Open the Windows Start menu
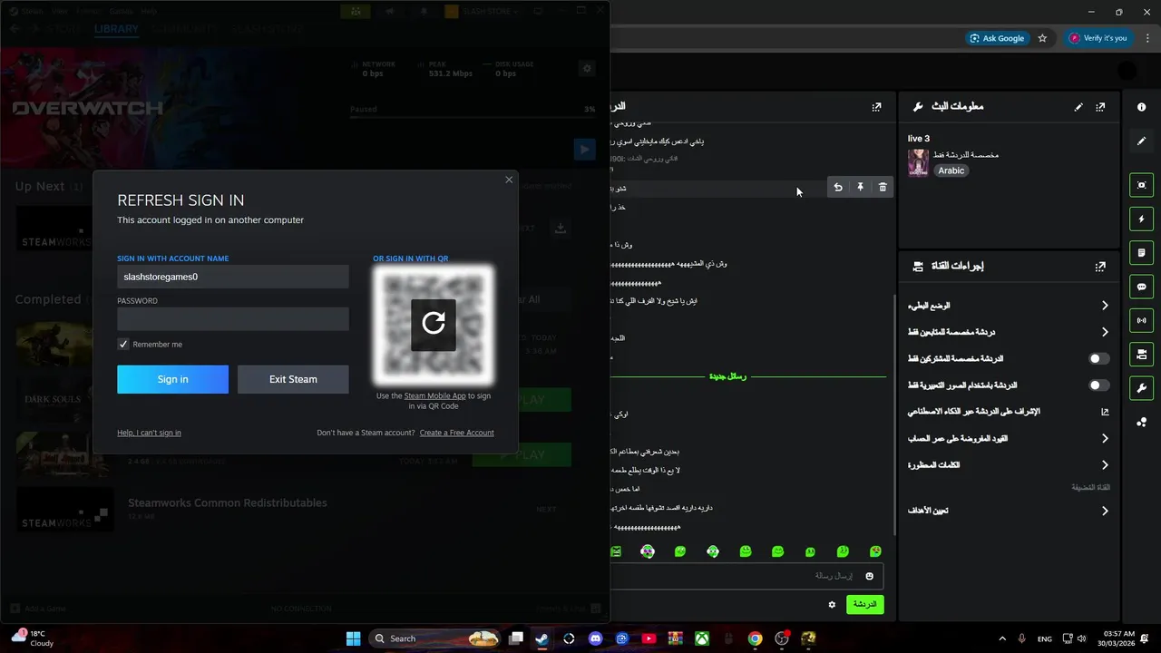This screenshot has width=1161, height=653. (x=353, y=638)
